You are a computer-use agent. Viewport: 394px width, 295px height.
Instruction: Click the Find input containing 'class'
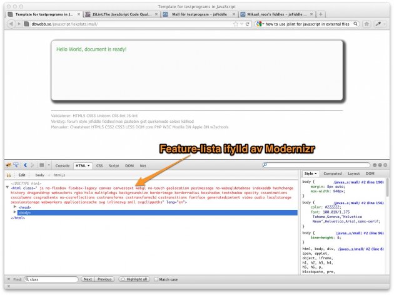[51, 279]
